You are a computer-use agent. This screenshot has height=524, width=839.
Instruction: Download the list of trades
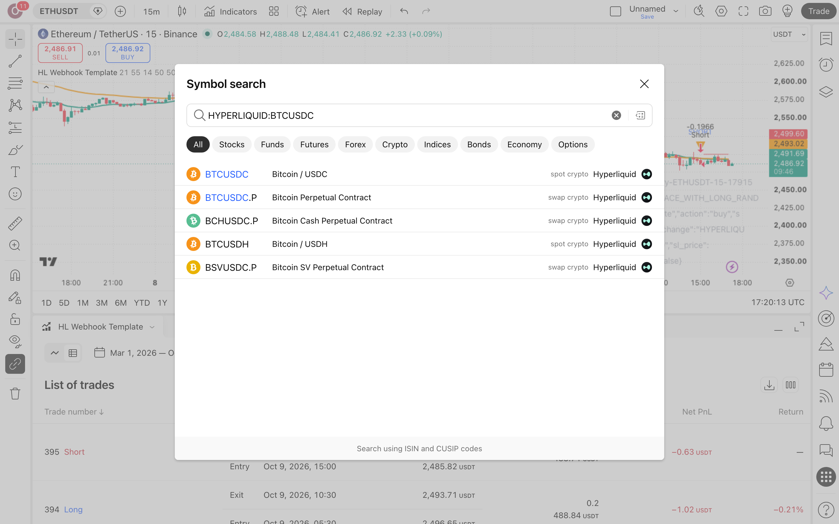click(x=769, y=385)
